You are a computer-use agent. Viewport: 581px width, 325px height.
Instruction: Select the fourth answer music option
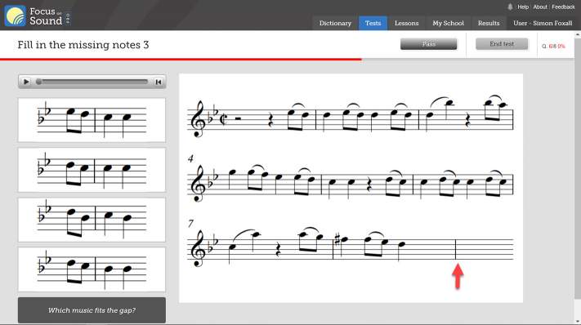coord(92,269)
